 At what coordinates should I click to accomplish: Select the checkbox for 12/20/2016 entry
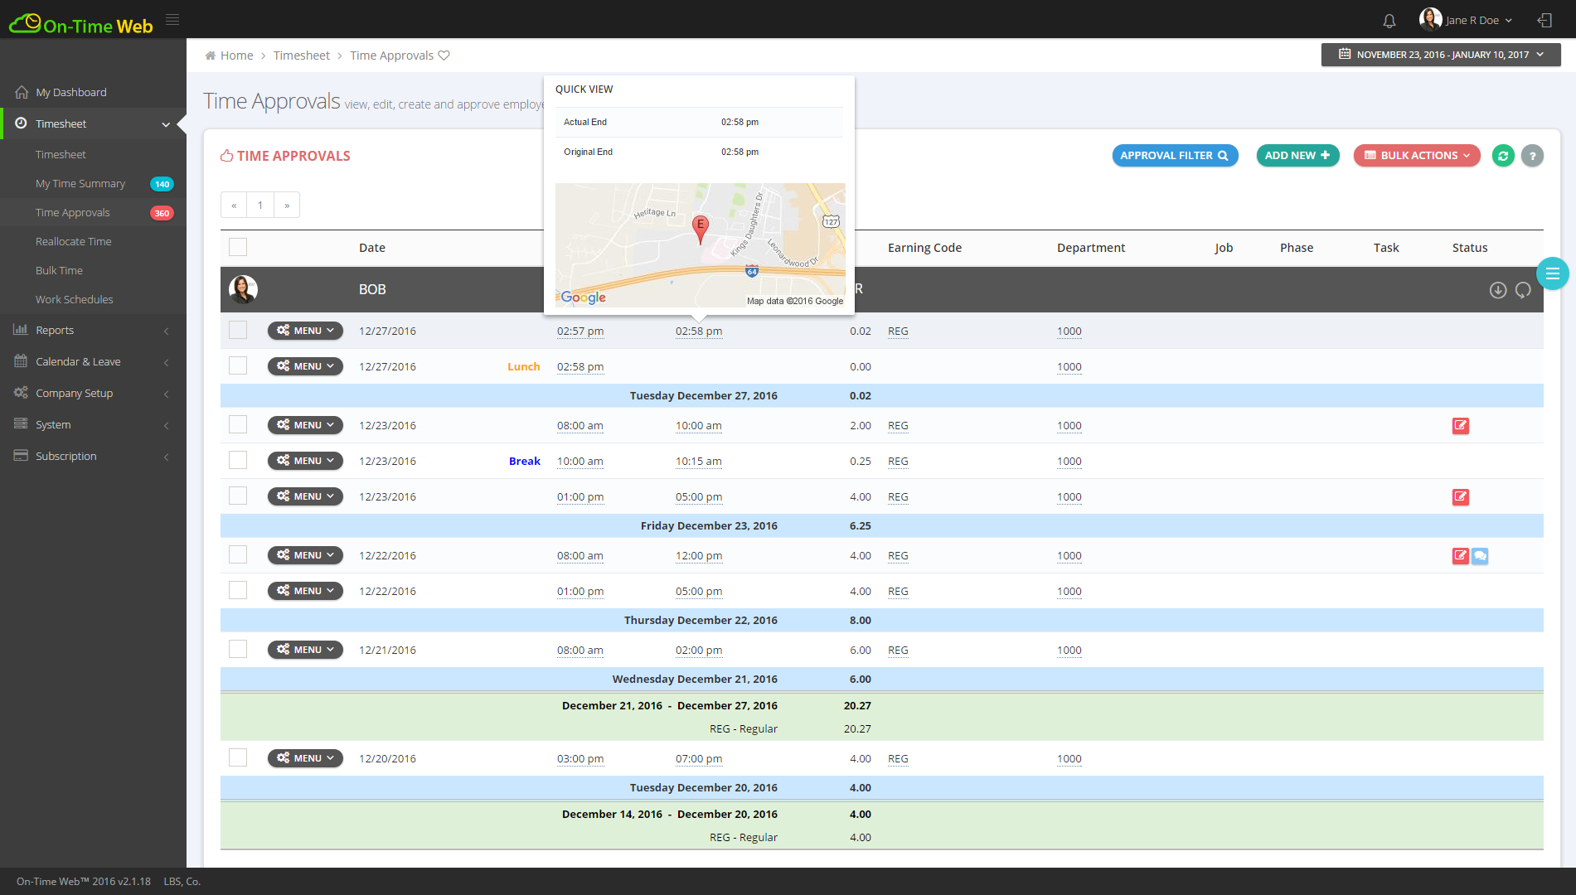pos(238,758)
